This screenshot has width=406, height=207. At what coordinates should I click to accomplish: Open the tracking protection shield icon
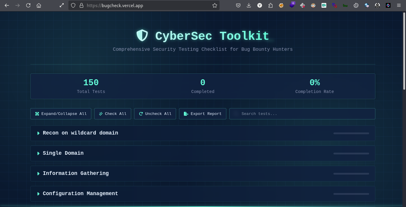tap(73, 5)
